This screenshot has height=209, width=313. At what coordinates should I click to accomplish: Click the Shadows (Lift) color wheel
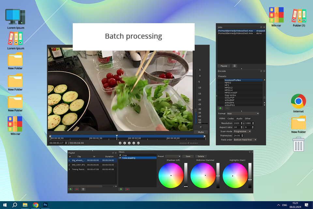pyautogui.click(x=171, y=175)
